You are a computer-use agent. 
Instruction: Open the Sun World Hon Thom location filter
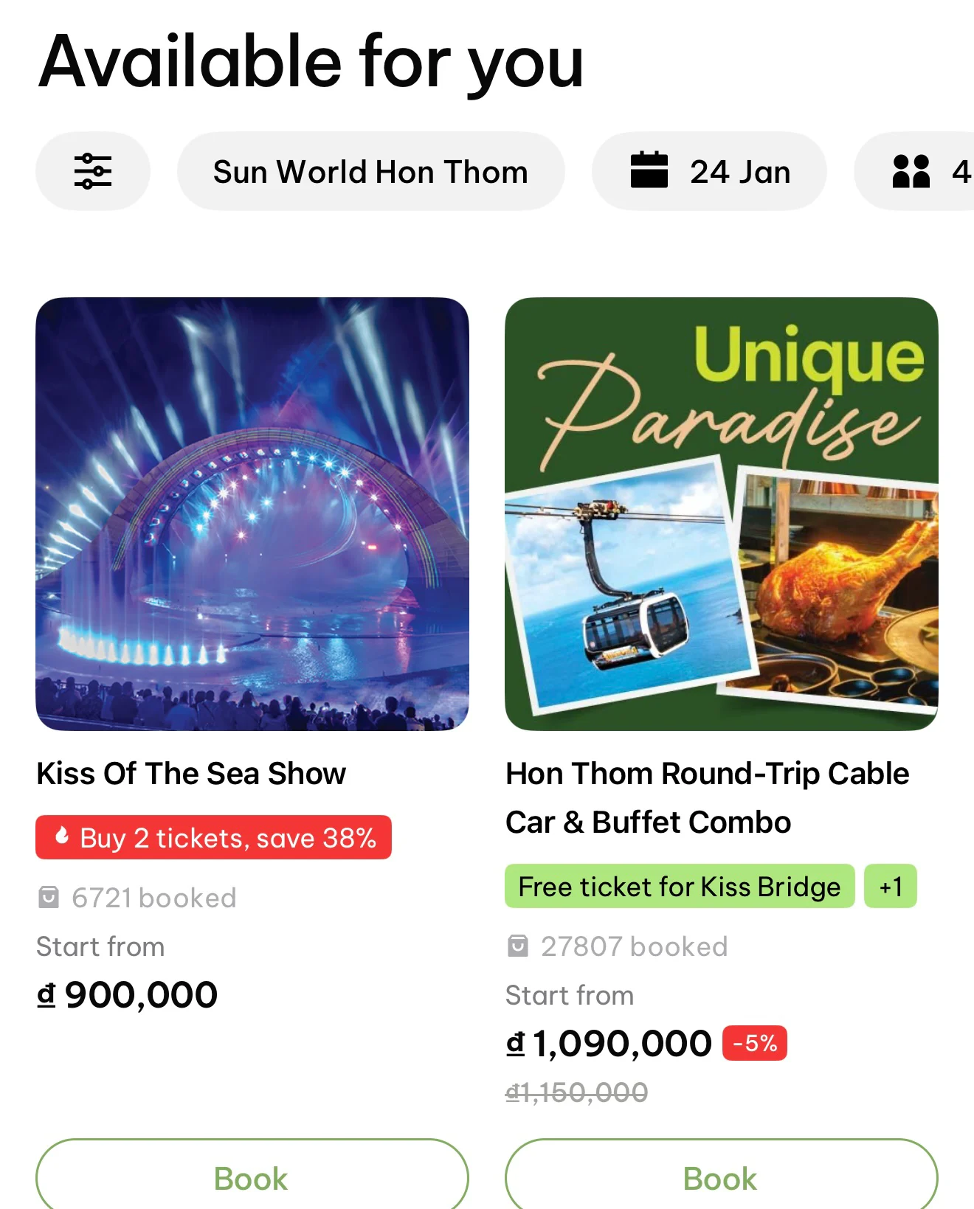pos(370,171)
